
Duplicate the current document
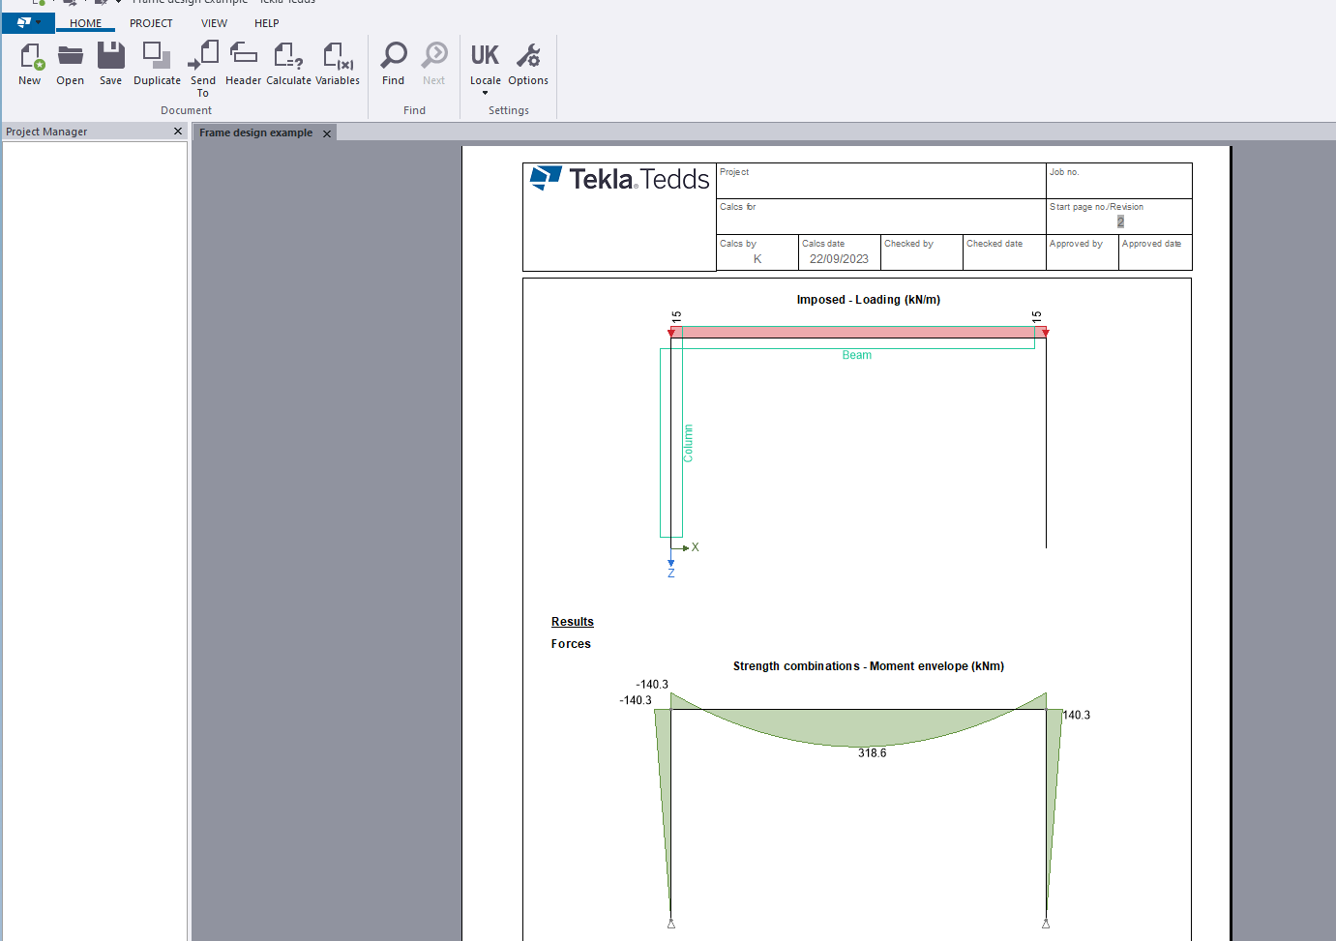[157, 64]
